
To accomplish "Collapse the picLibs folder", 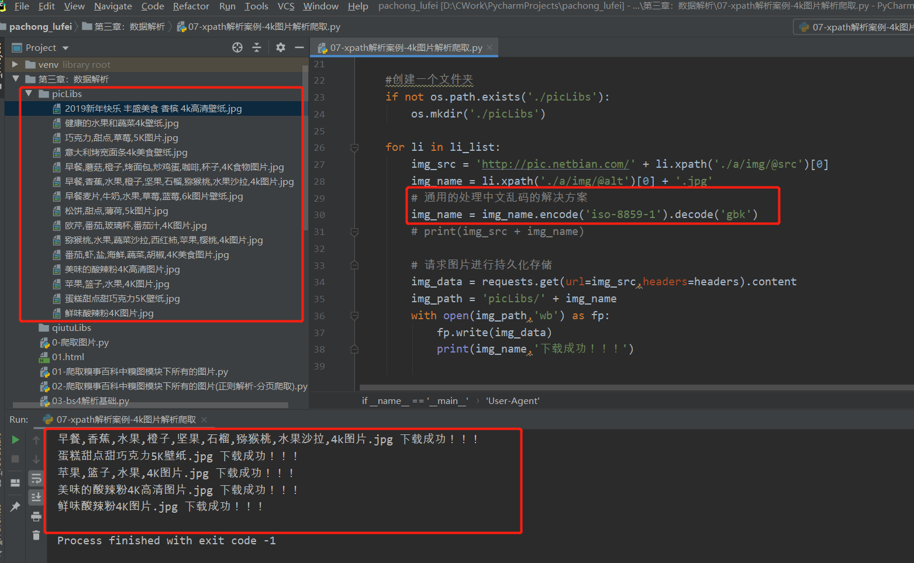I will [x=29, y=94].
